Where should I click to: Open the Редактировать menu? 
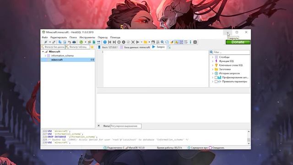tap(59, 38)
